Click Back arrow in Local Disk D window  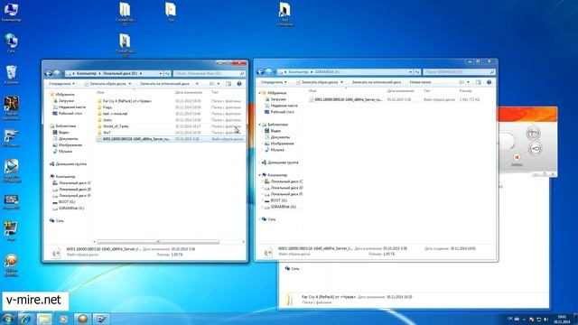click(48, 73)
